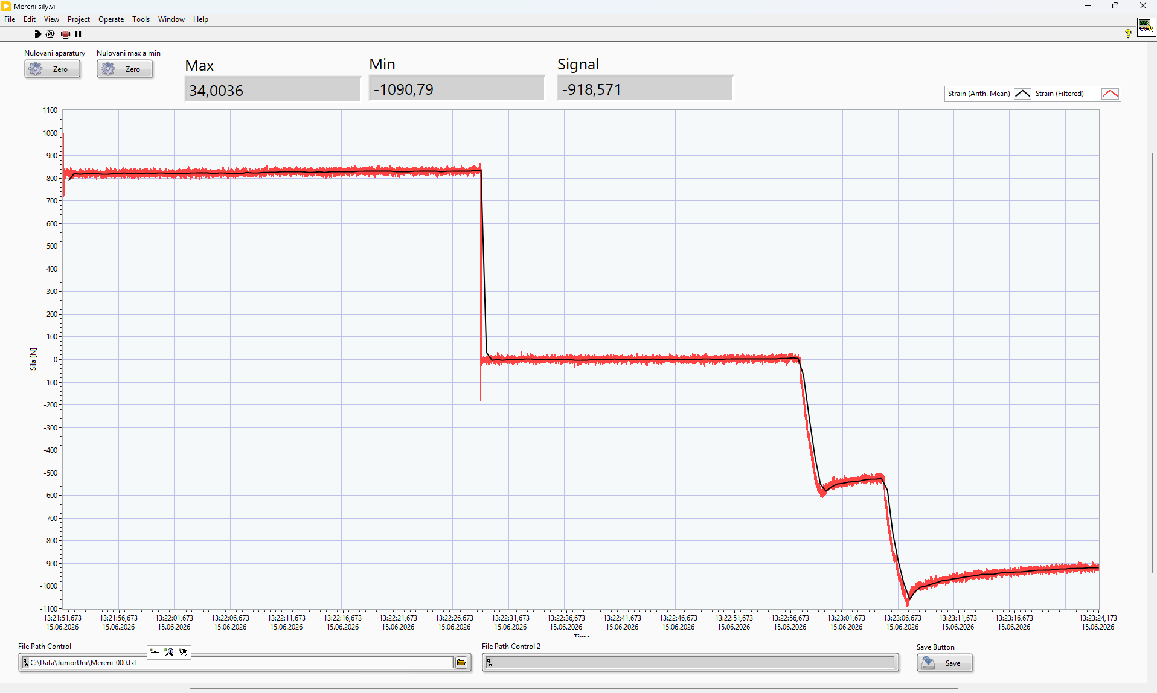
Task: Restore down the window
Action: point(1115,6)
